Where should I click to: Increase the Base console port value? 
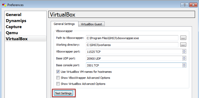[184, 64]
